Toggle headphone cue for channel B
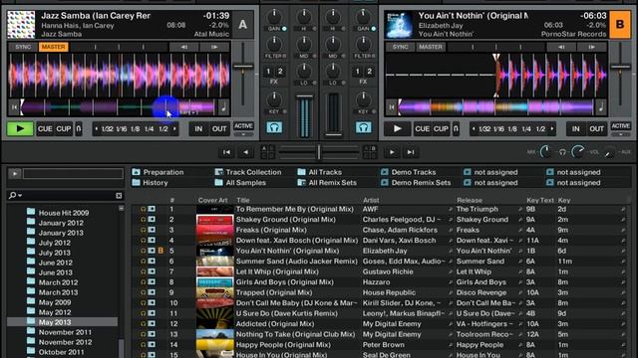The width and height of the screenshot is (638, 358). (x=363, y=128)
